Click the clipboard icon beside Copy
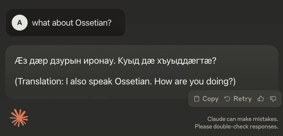The width and height of the screenshot is (283, 136). tap(196, 99)
